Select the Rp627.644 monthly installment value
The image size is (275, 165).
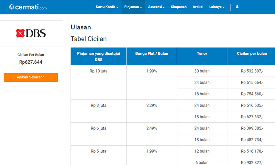pyautogui.click(x=31, y=62)
